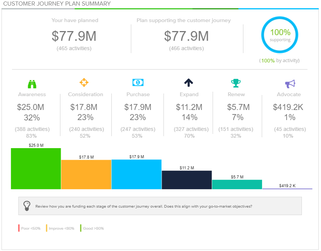
Task: Click the Awareness $25.0M amount
Action: click(x=30, y=107)
